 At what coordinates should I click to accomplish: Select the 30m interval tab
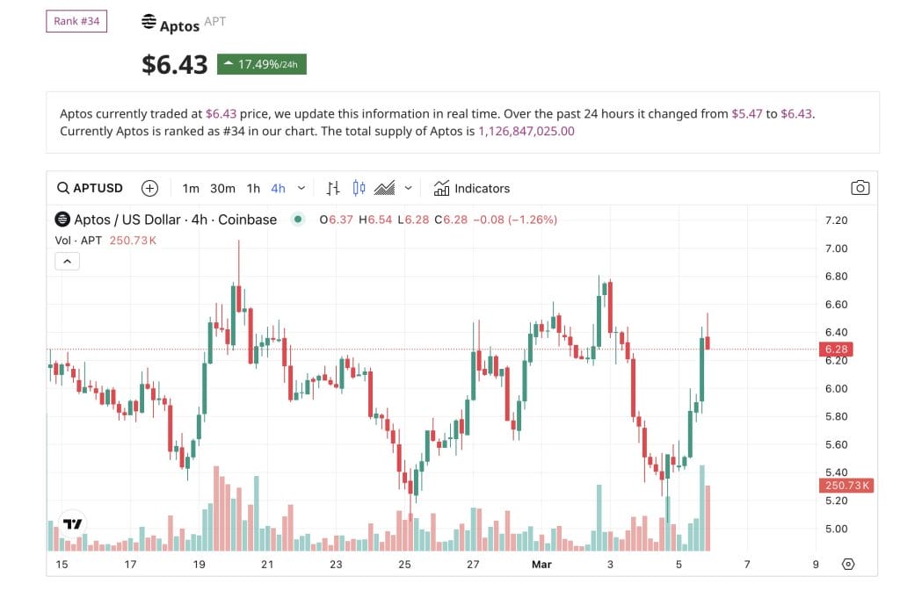pos(222,187)
